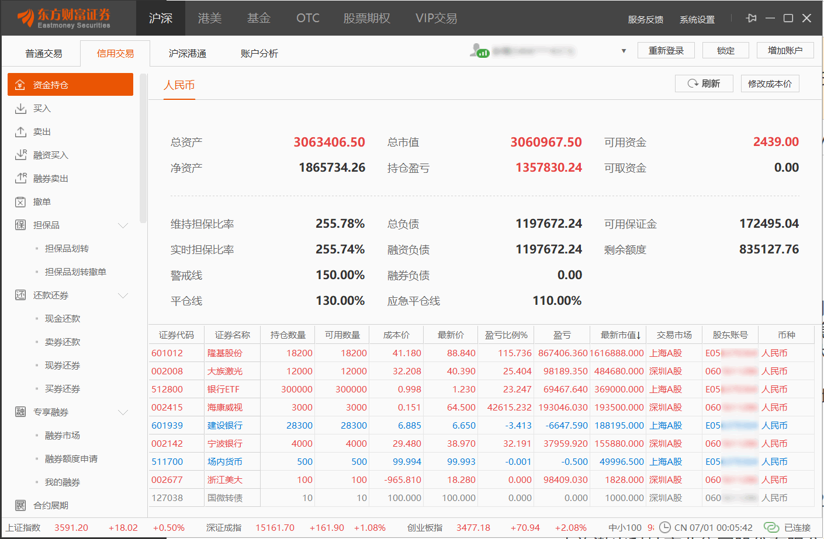Click the refresh arrow icon in 刷新 button

pyautogui.click(x=693, y=84)
